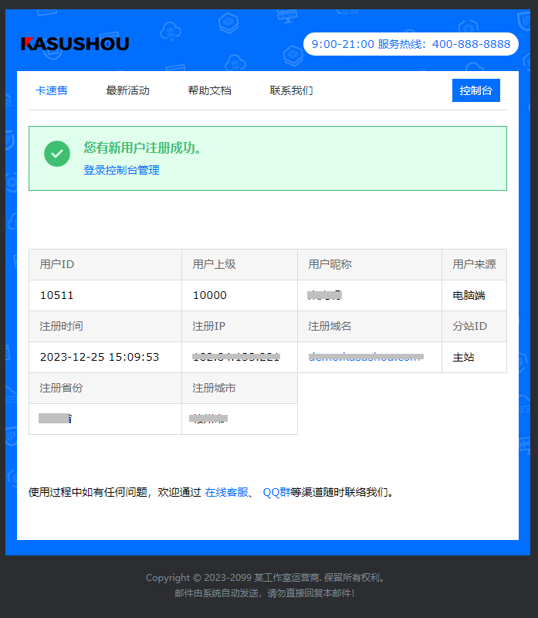Viewport: 538px width, 618px height.
Task: Click the redacted 注册城市 value
Action: click(x=208, y=419)
